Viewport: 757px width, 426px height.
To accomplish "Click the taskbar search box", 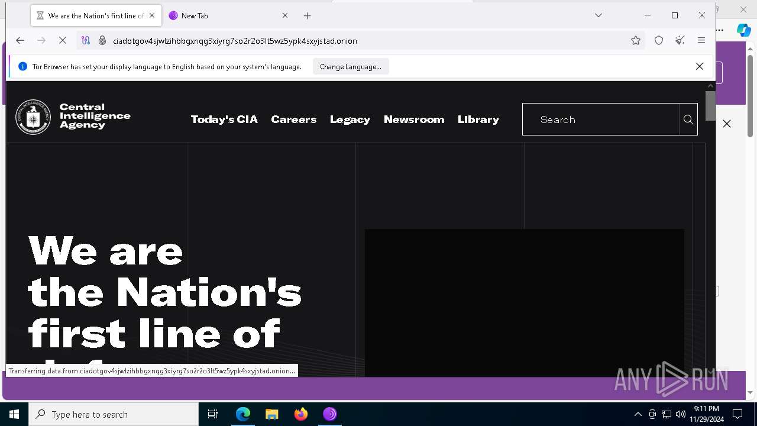I will [114, 414].
